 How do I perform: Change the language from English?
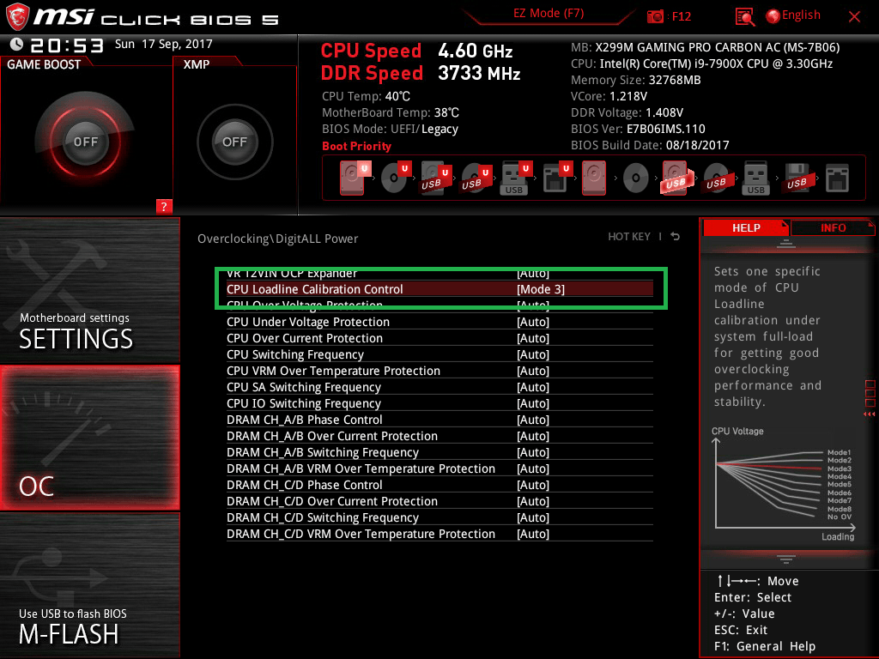coord(793,15)
